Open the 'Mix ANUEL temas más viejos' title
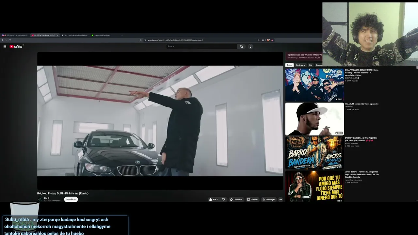 click(362, 104)
